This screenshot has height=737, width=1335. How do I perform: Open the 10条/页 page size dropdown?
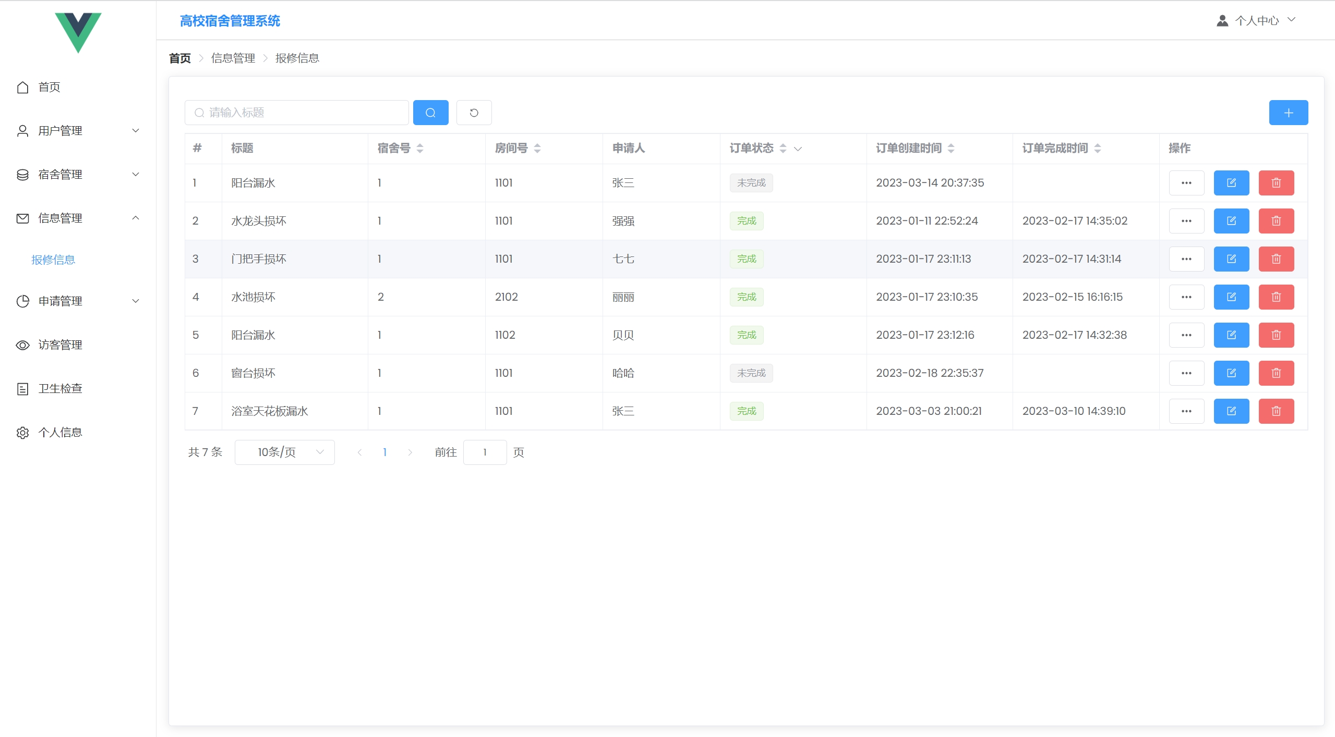pyautogui.click(x=284, y=452)
